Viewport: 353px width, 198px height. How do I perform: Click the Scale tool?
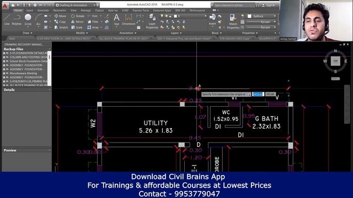(x=77, y=28)
